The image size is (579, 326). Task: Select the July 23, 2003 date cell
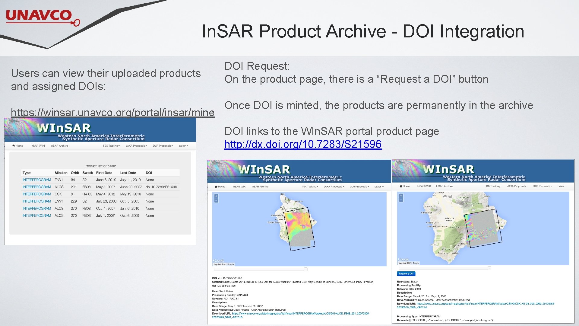click(x=106, y=201)
